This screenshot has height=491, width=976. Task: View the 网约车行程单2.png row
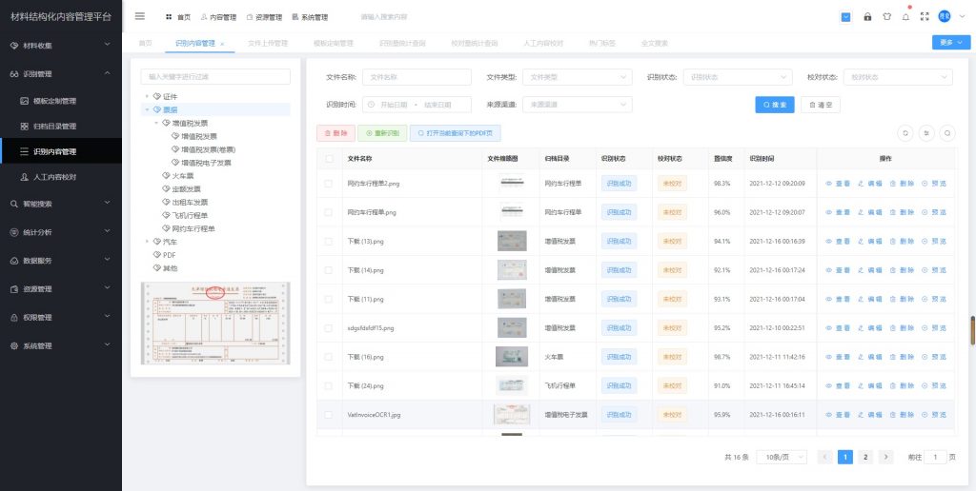tap(837, 184)
